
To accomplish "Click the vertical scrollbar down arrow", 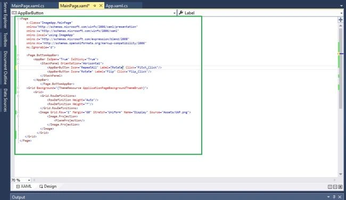I will pos(341,174).
